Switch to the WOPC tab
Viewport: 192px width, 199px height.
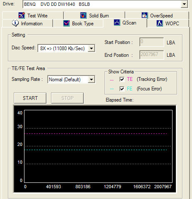click(168, 23)
